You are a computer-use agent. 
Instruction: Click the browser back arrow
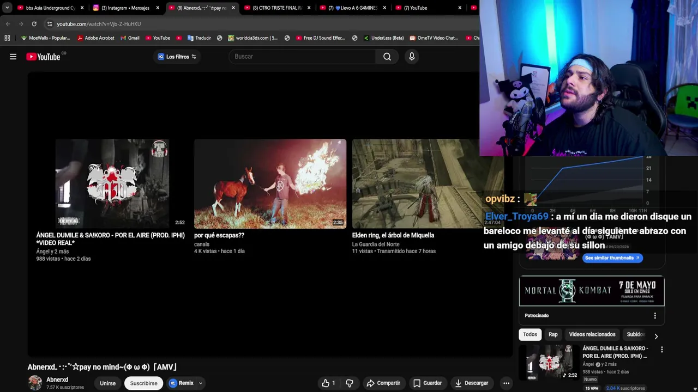tap(8, 24)
